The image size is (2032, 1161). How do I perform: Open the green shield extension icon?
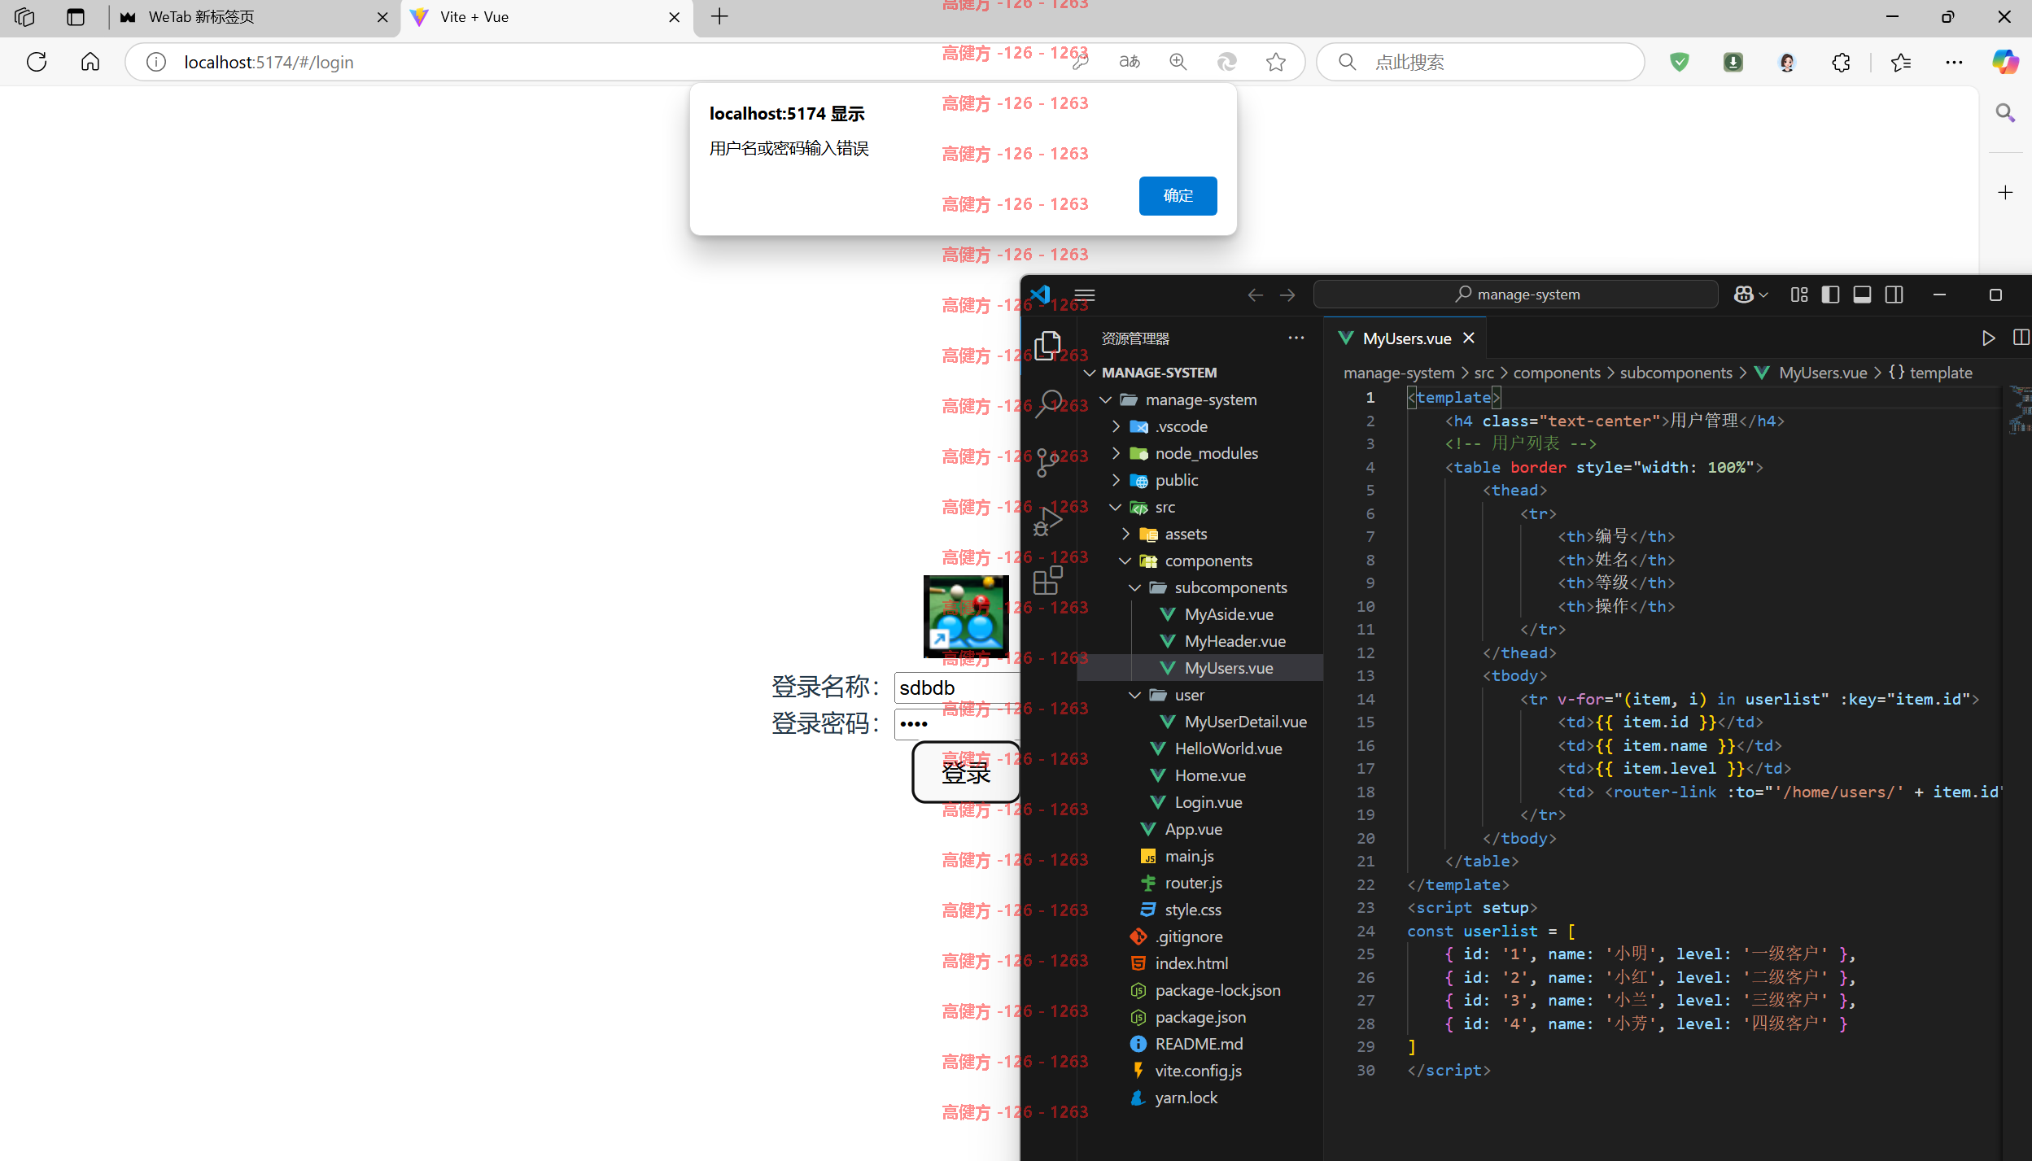click(1680, 62)
